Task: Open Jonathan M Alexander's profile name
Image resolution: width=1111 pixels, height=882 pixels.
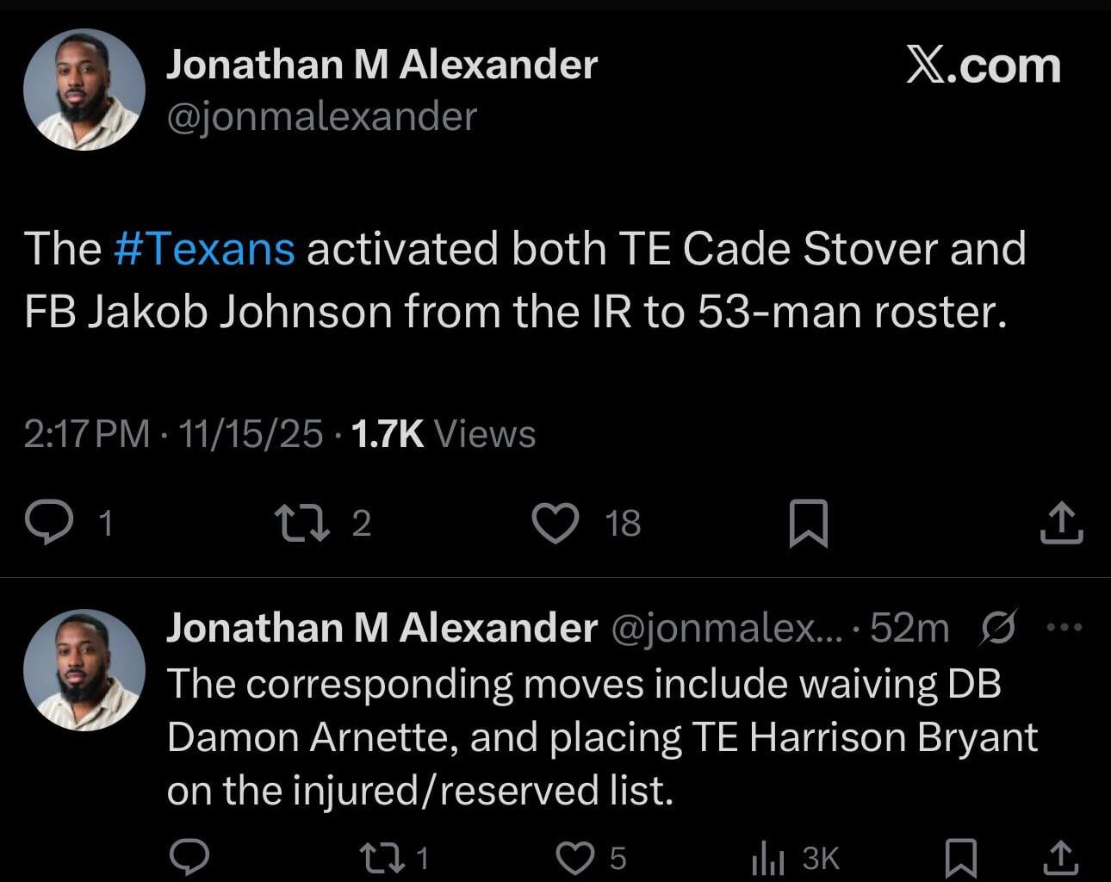Action: point(382,63)
